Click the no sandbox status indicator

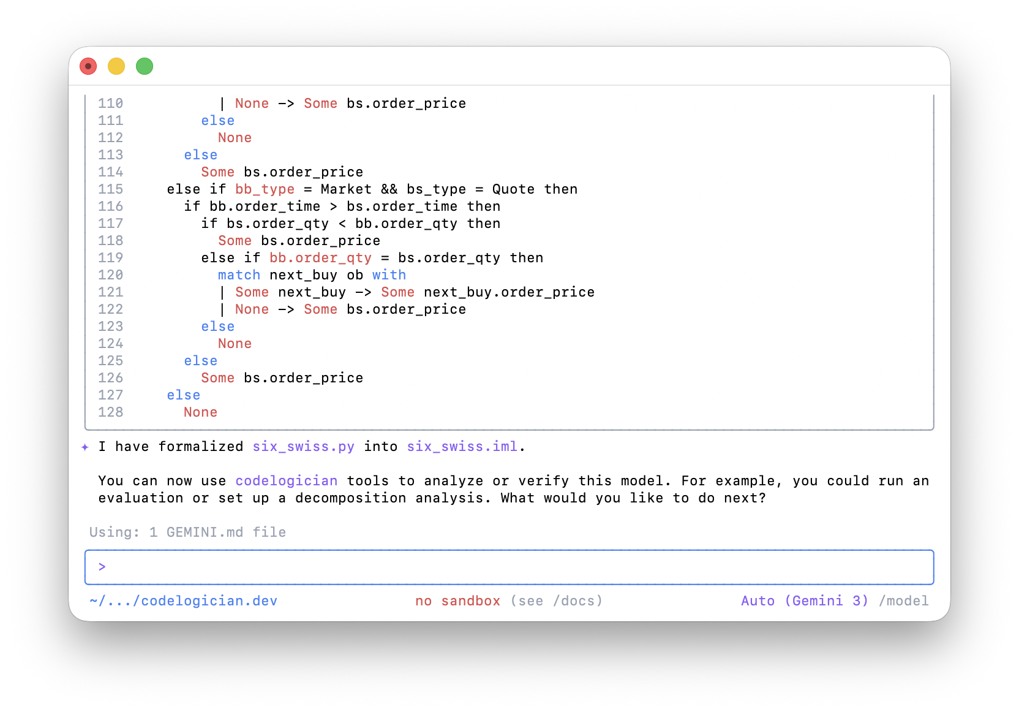[x=457, y=601]
